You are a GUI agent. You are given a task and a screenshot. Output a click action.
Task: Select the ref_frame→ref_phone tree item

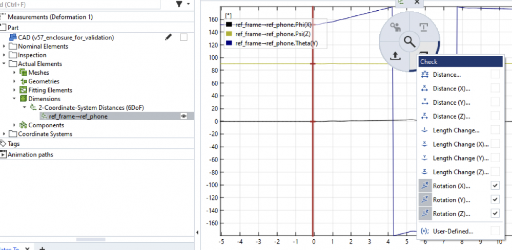point(78,117)
